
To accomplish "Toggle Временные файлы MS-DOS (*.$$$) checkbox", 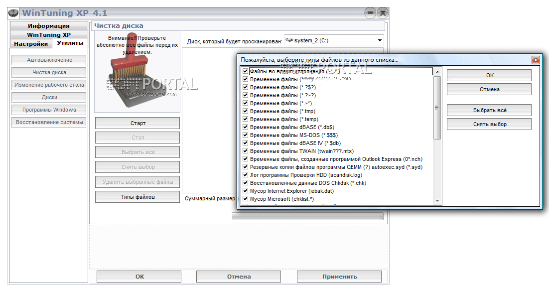I will [245, 135].
